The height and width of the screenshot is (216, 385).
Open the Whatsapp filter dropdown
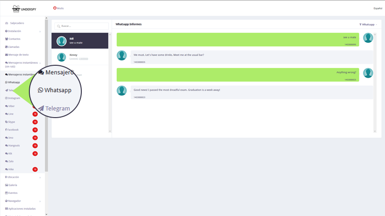368,24
